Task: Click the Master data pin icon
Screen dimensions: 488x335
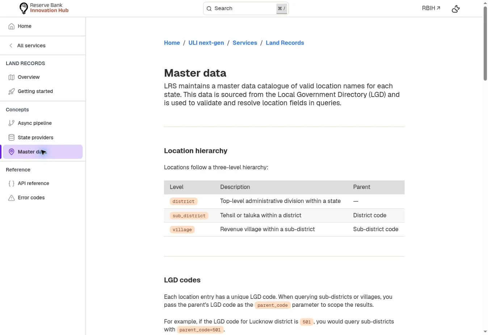Action: [x=12, y=152]
